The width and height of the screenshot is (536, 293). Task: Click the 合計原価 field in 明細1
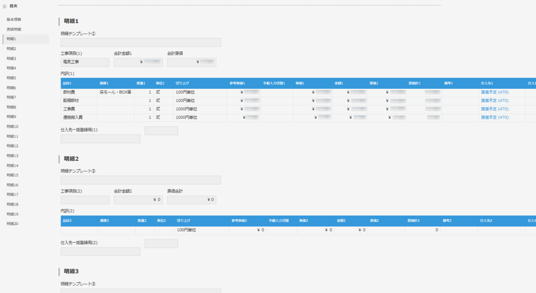click(191, 62)
